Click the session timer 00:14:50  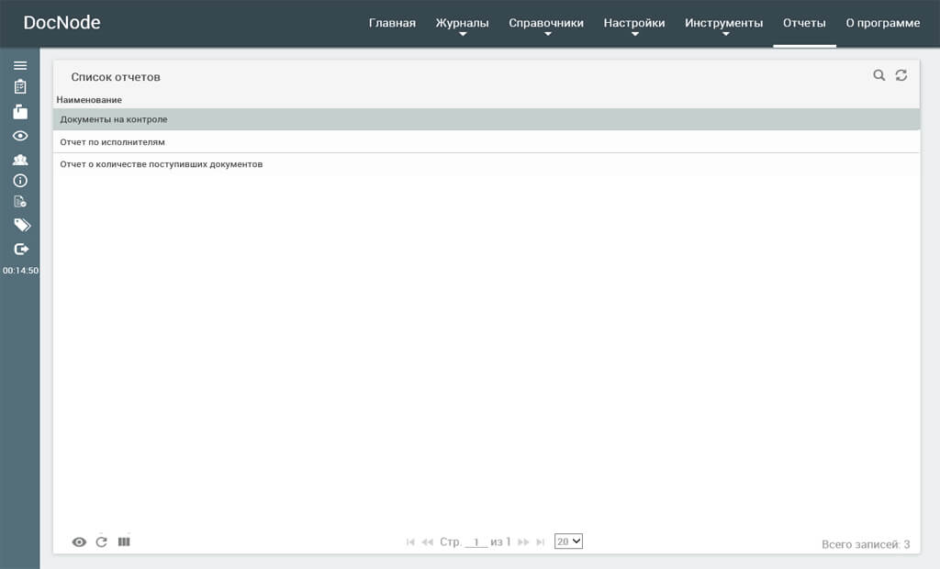[20, 271]
